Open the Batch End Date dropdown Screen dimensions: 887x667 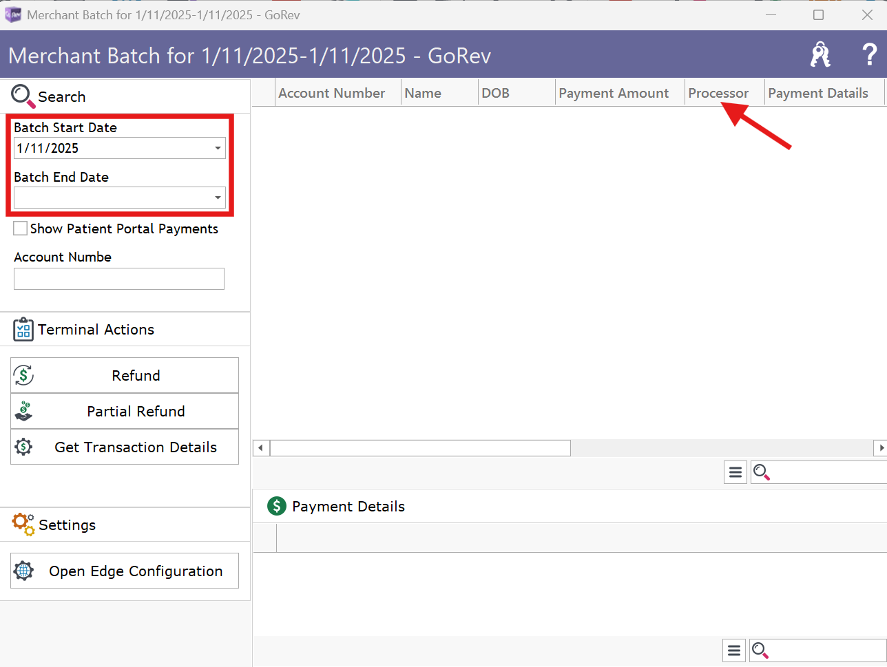(x=218, y=198)
